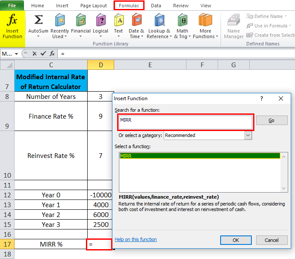Select column E header

tap(150, 65)
